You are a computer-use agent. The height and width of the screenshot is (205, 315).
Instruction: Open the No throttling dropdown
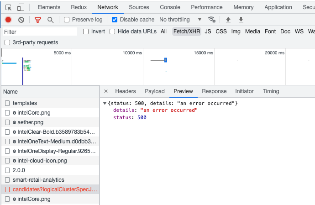tap(180, 20)
